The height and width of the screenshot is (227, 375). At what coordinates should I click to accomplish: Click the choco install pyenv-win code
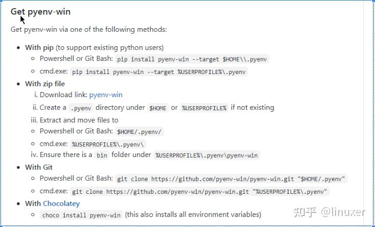[x=81, y=215]
